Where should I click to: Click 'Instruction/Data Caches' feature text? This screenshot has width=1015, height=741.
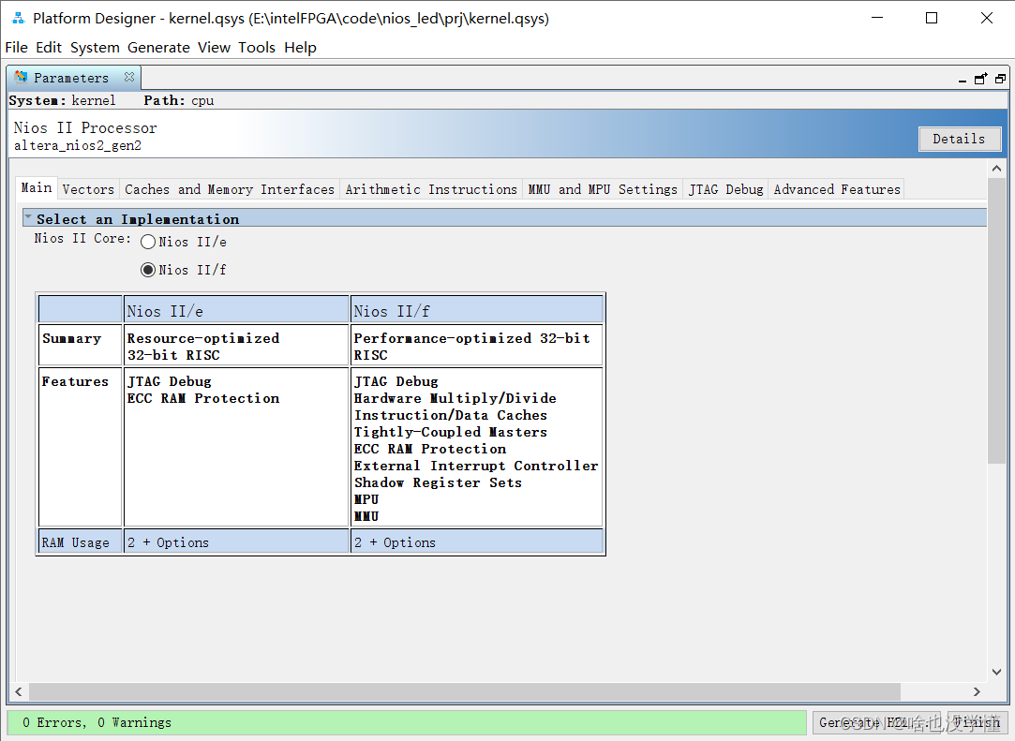(451, 415)
